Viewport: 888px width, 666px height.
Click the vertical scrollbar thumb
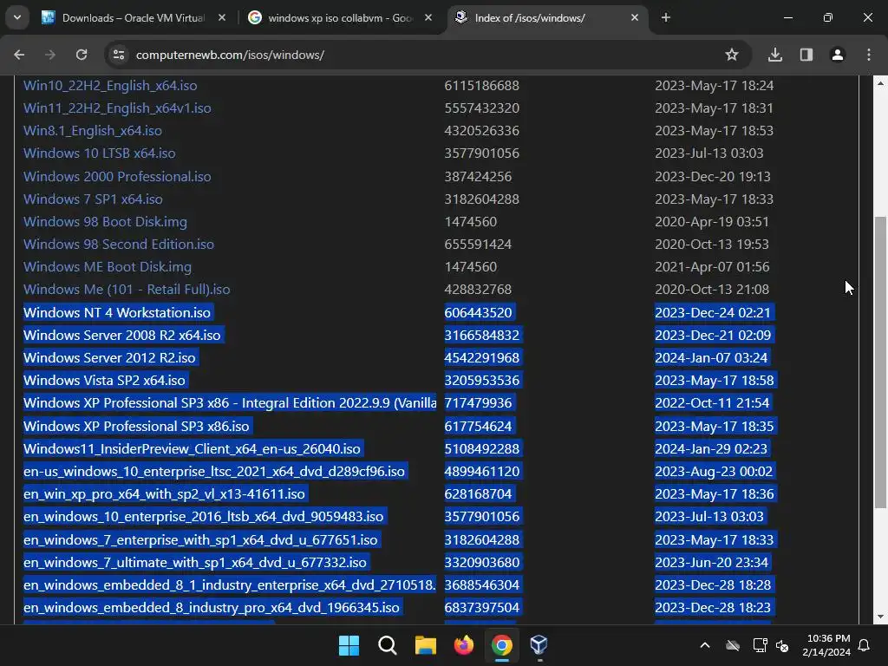coord(880,362)
